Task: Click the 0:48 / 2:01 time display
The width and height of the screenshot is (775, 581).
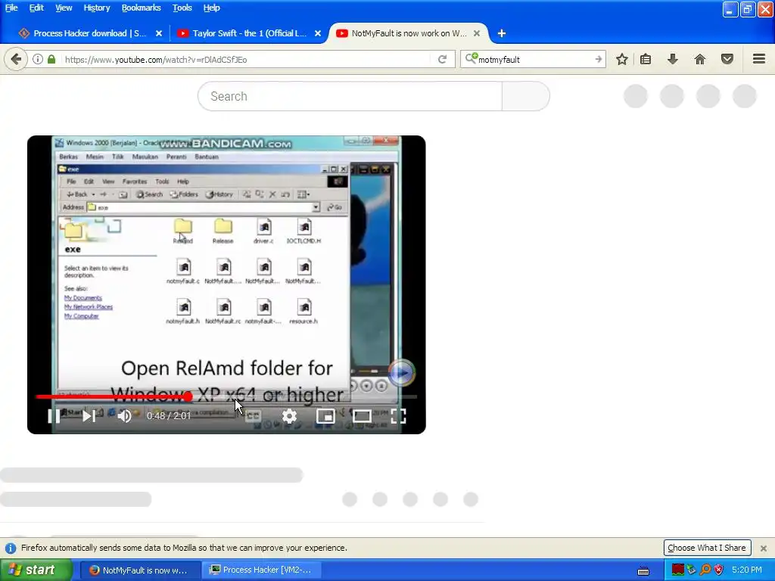Action: [169, 416]
